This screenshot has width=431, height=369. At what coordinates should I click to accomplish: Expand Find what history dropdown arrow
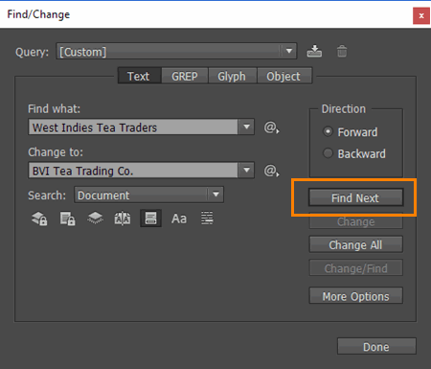pyautogui.click(x=246, y=127)
